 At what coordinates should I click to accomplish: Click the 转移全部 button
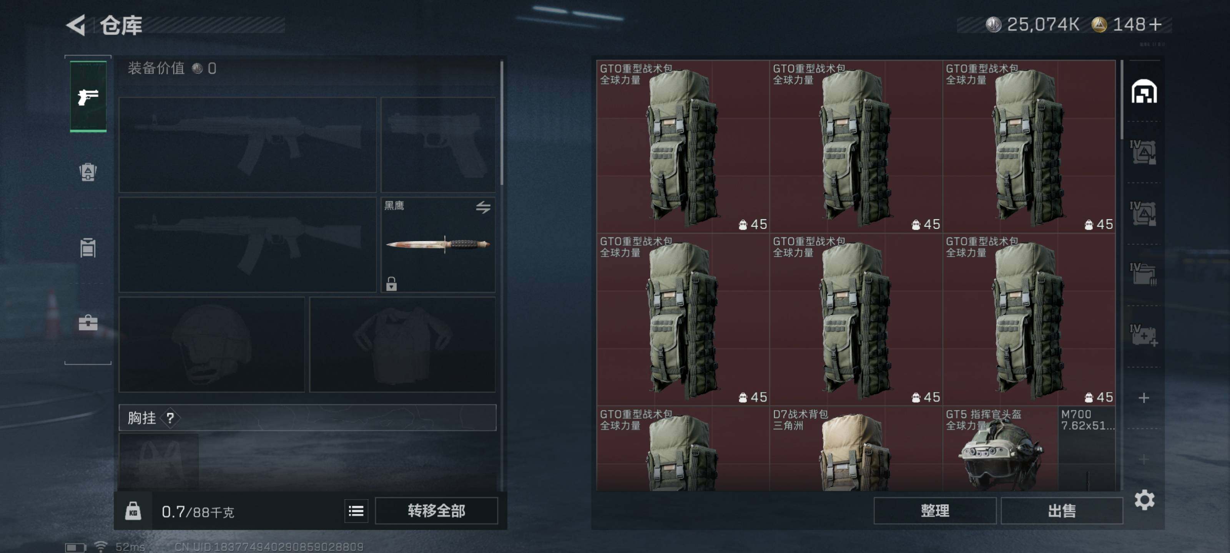pyautogui.click(x=436, y=511)
